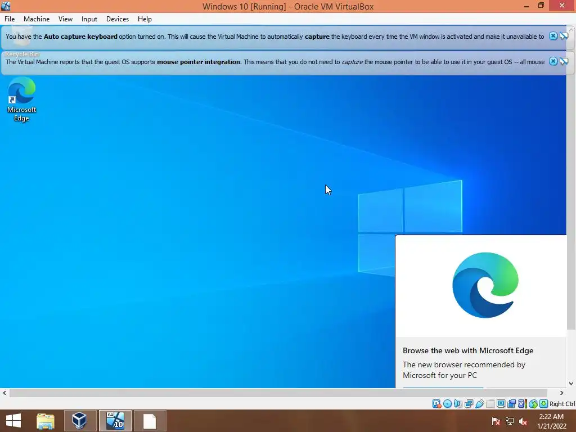Open the Action Center flag tray icon
The width and height of the screenshot is (576, 432).
click(x=496, y=421)
